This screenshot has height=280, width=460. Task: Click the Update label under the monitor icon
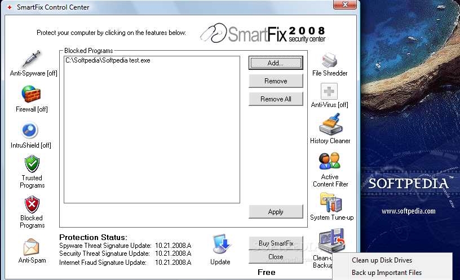[x=220, y=262]
